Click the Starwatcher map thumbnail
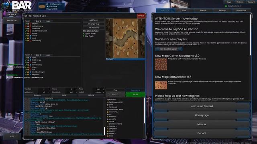Viewport: 257px width, 144px height. [x=161, y=85]
